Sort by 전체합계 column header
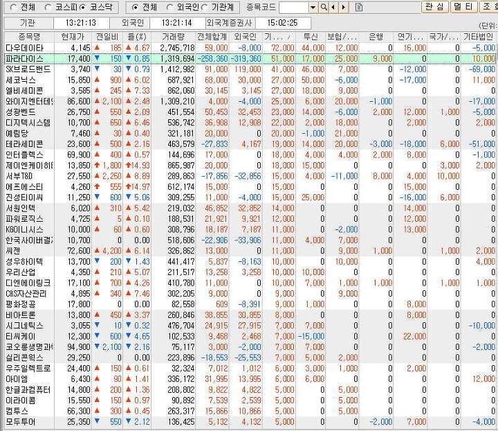The height and width of the screenshot is (431, 498). pyautogui.click(x=212, y=37)
